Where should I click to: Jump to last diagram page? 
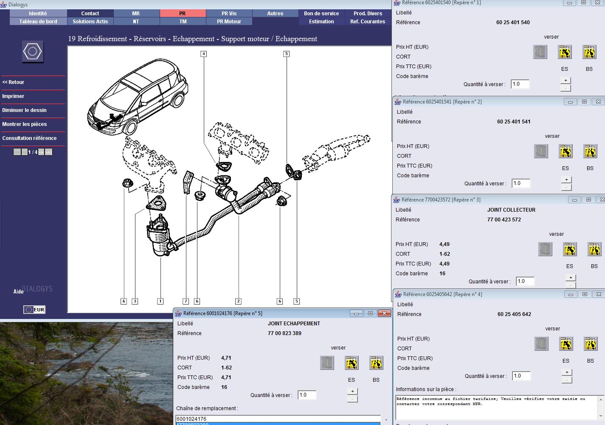48,152
